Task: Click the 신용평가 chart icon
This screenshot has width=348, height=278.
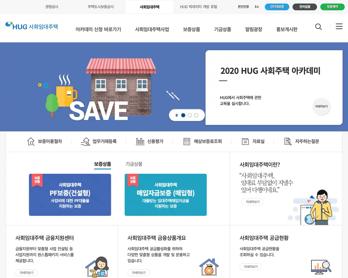Action: (x=140, y=141)
